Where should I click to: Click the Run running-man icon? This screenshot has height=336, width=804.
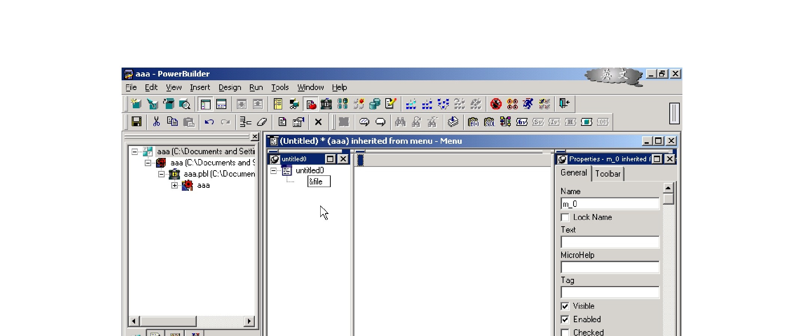pyautogui.click(x=528, y=104)
